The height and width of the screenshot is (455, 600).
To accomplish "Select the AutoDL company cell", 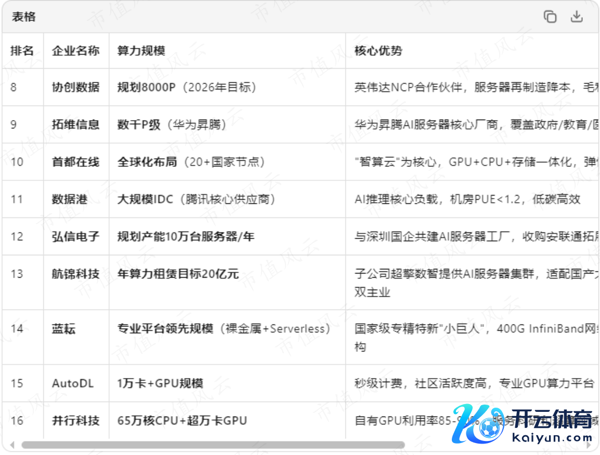I will tap(73, 383).
